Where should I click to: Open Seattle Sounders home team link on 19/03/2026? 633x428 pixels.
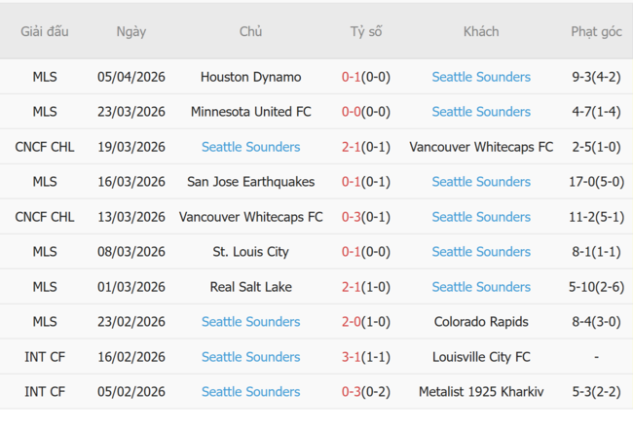click(x=250, y=147)
